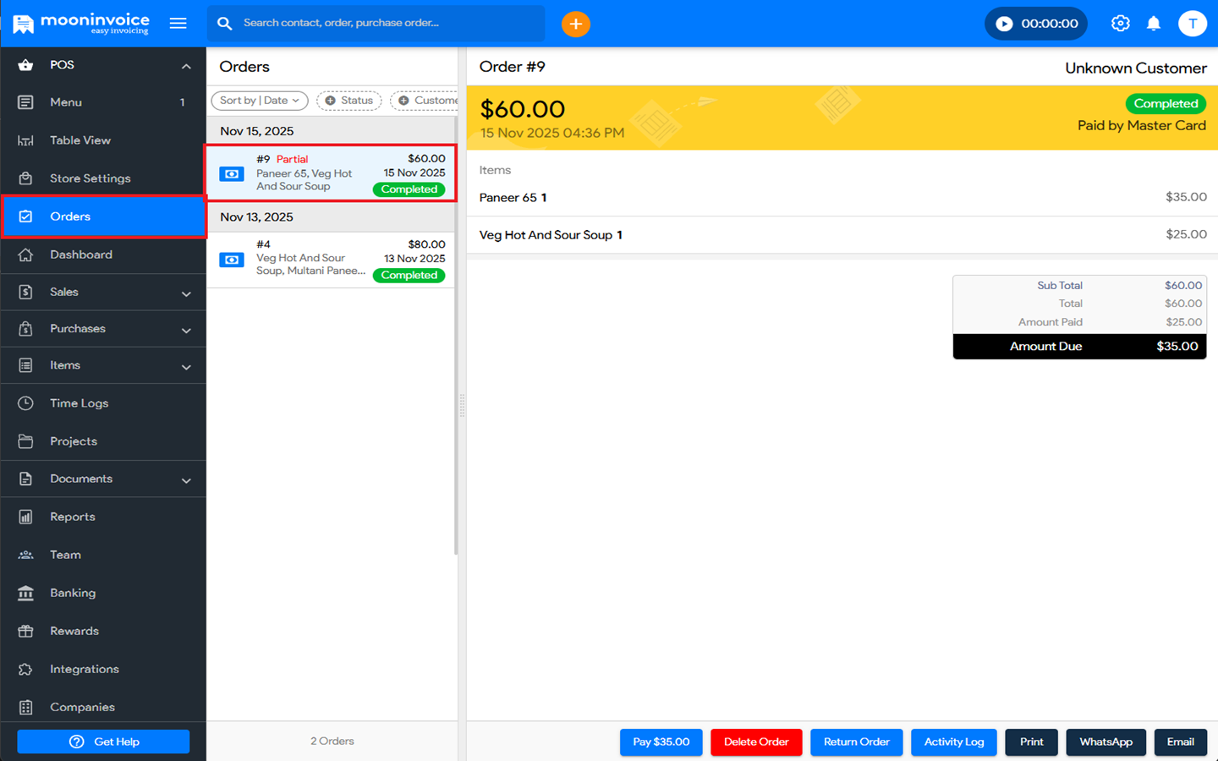Click the Pay $35.00 button

[661, 742]
